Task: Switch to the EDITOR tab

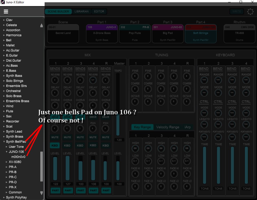Action: [x=99, y=11]
